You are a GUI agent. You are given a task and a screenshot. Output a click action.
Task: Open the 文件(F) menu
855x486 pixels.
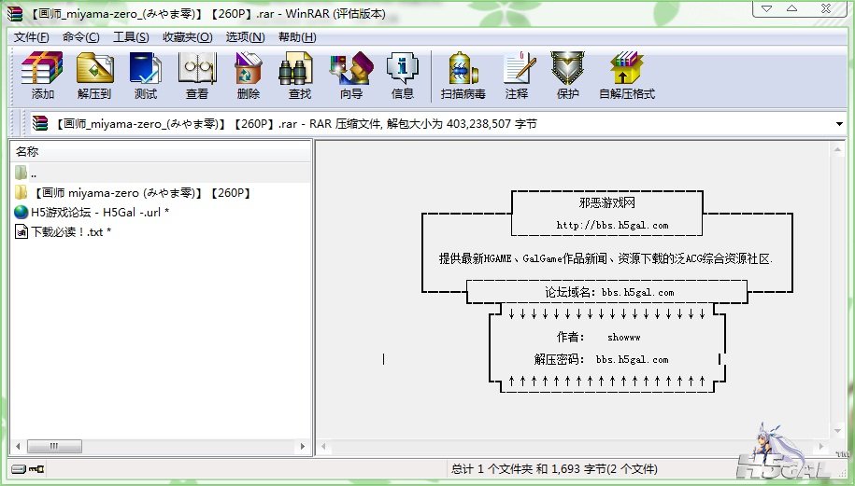click(x=31, y=37)
